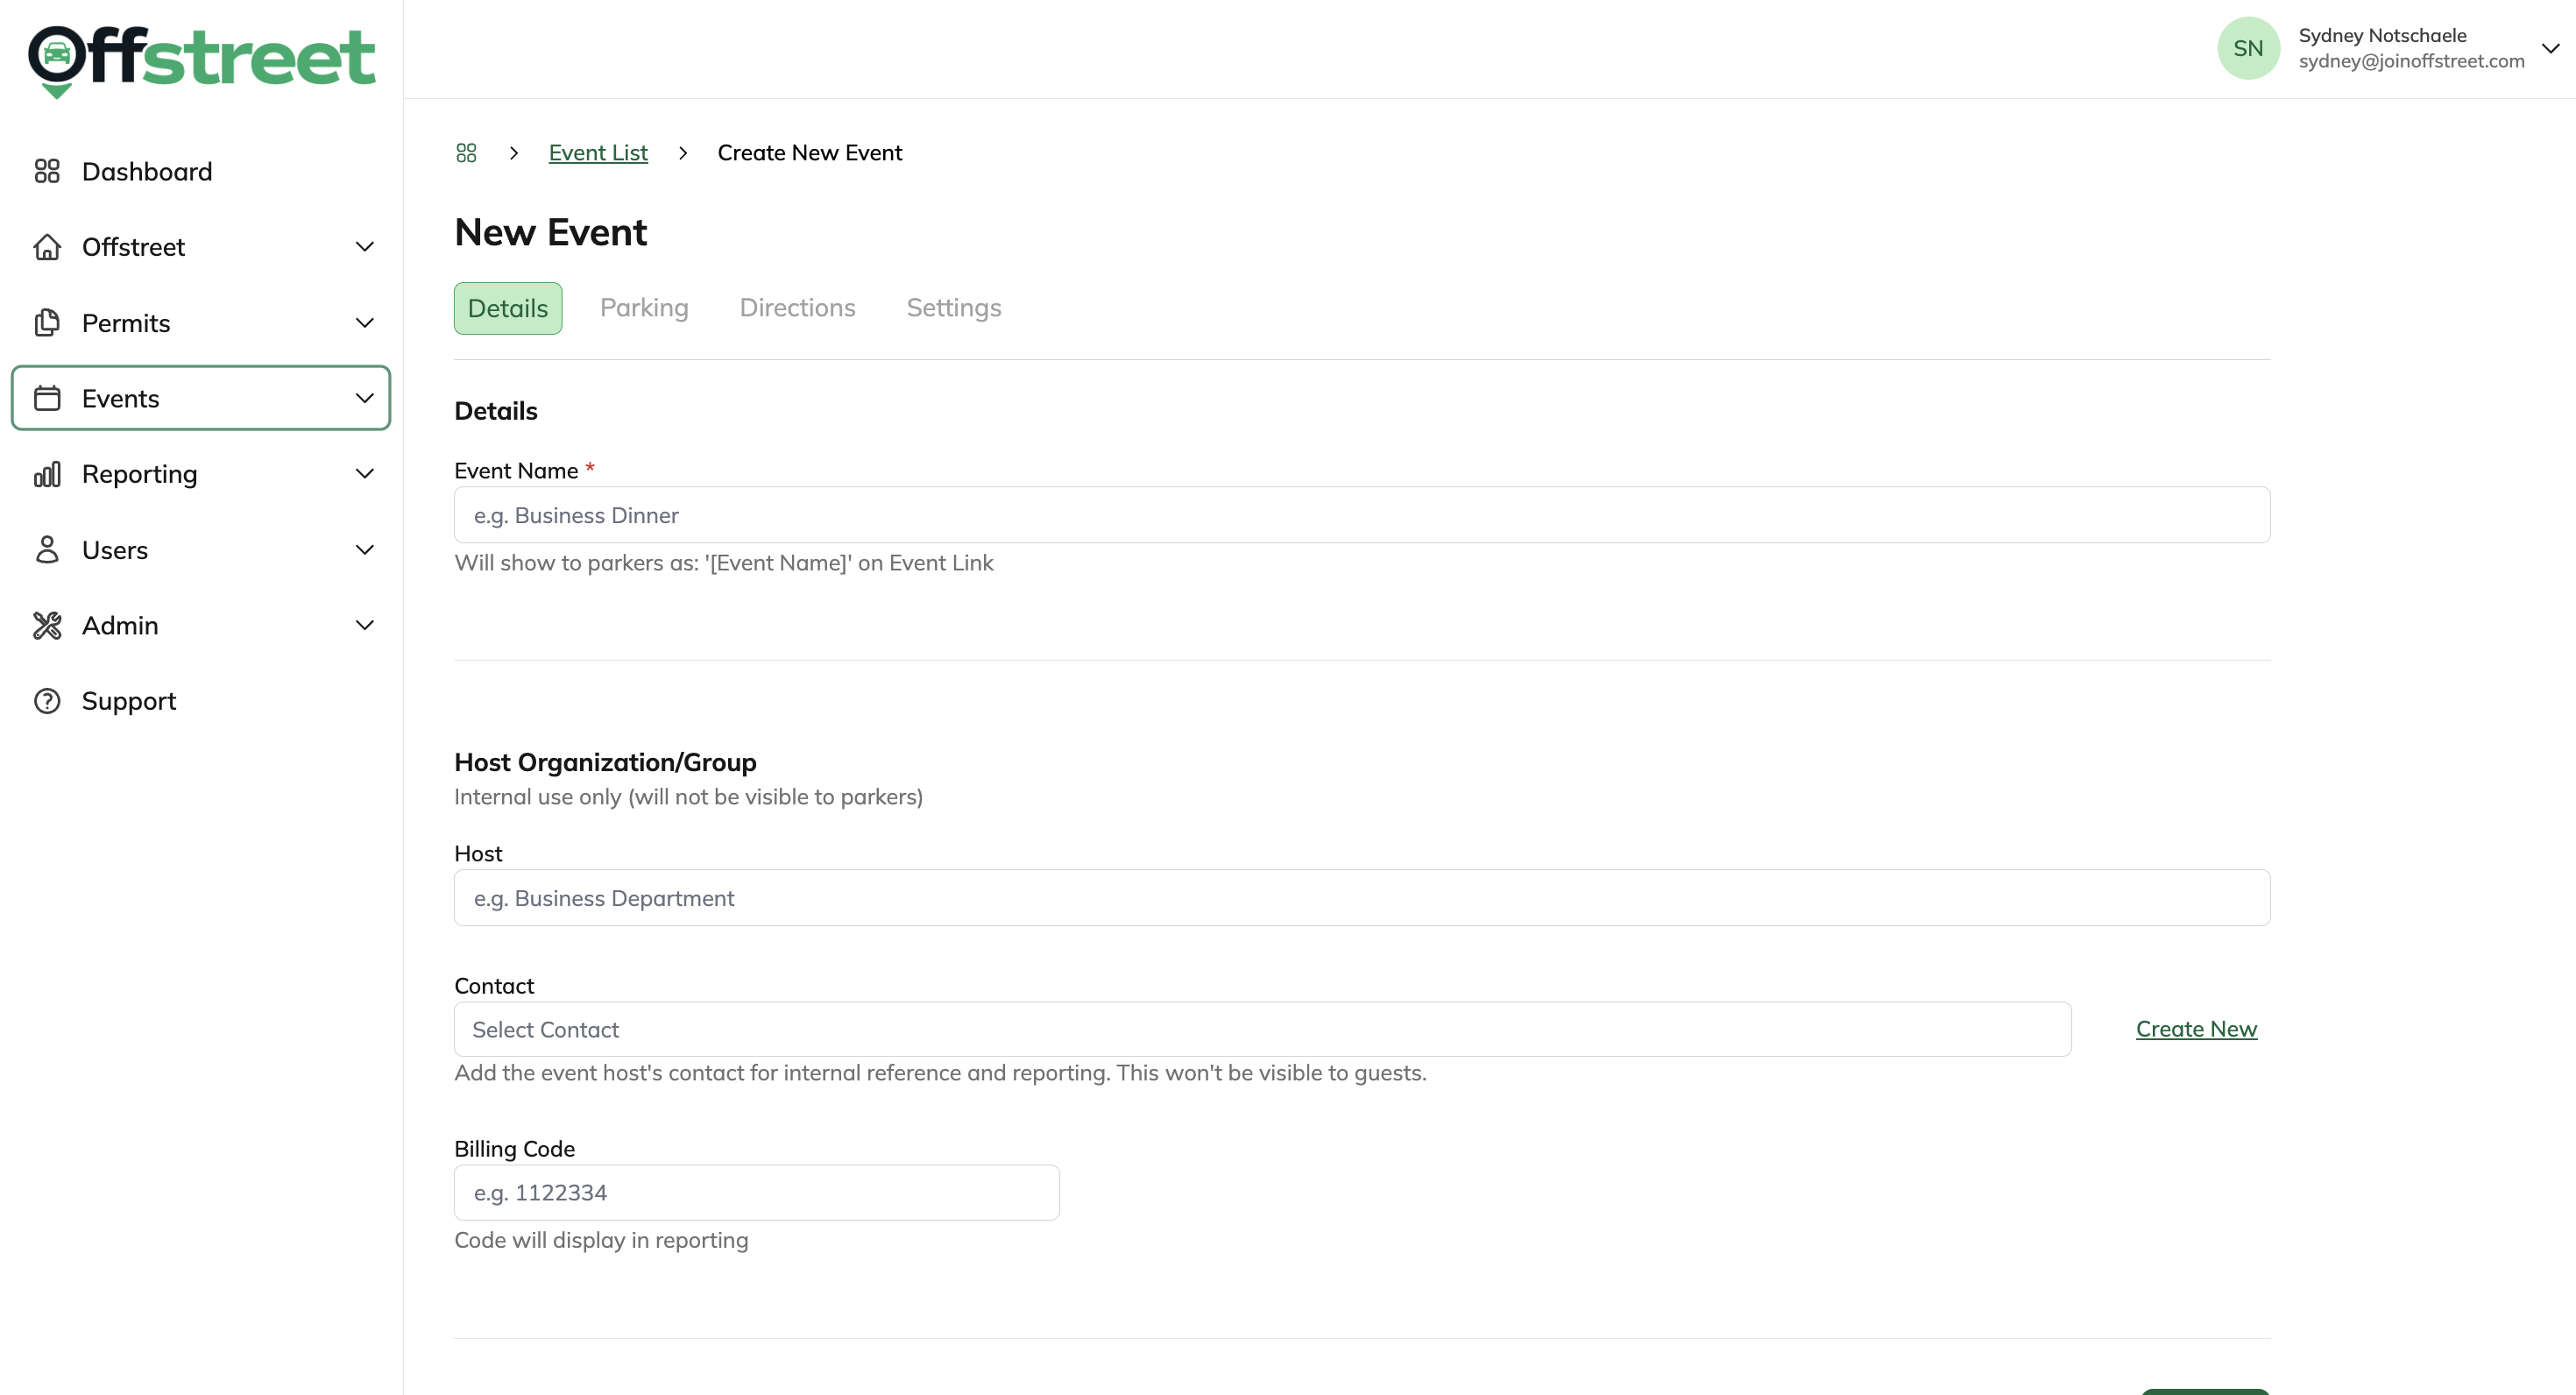The height and width of the screenshot is (1395, 2576).
Task: Focus the Event Name input field
Action: pyautogui.click(x=1362, y=515)
